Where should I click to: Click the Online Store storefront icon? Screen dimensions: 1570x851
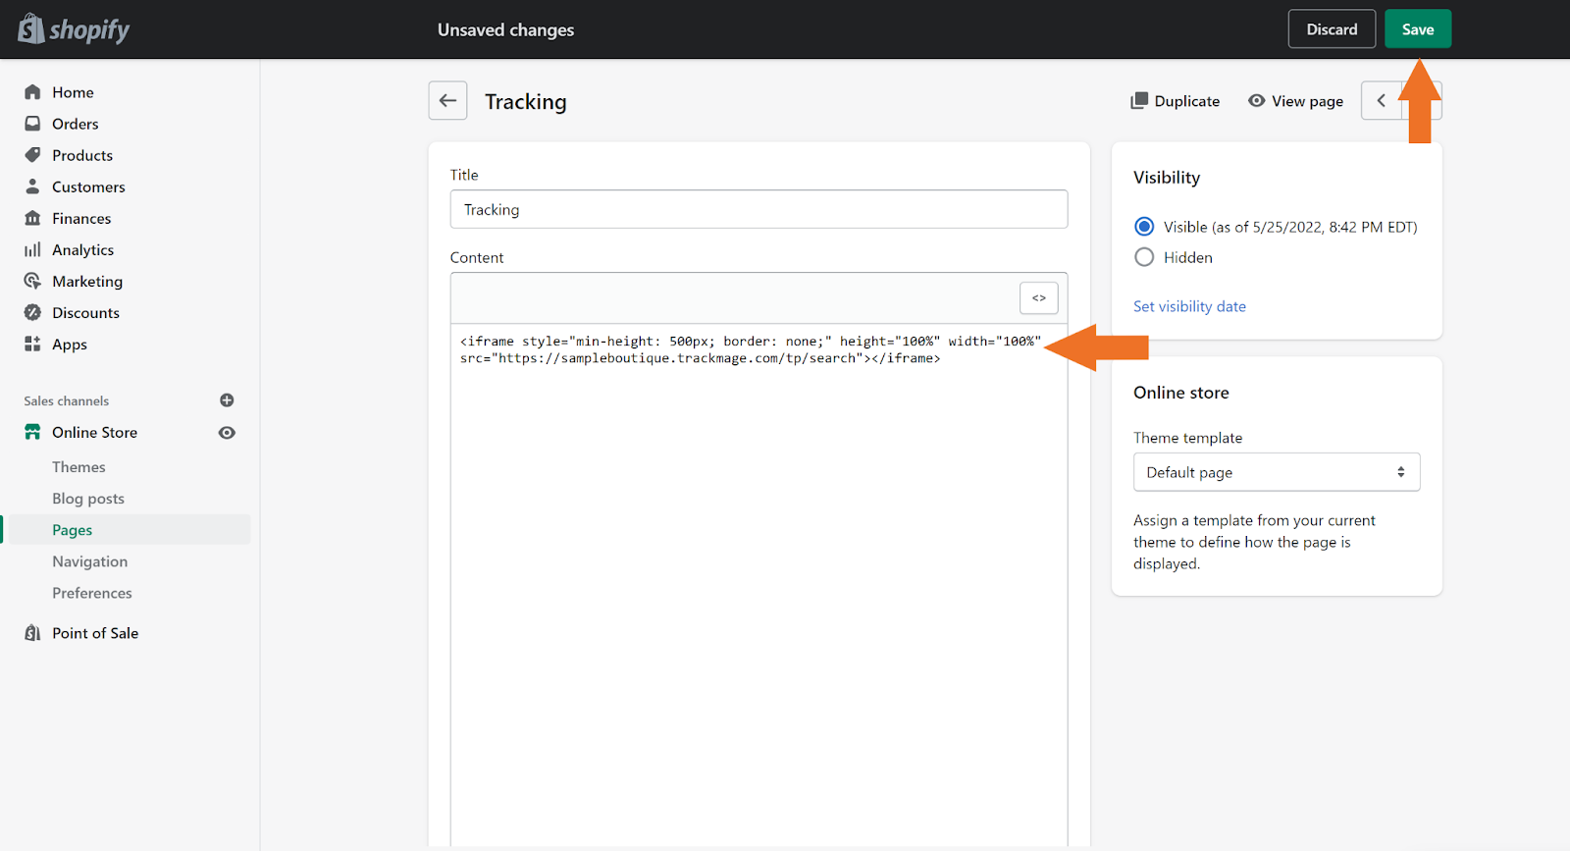pos(32,432)
